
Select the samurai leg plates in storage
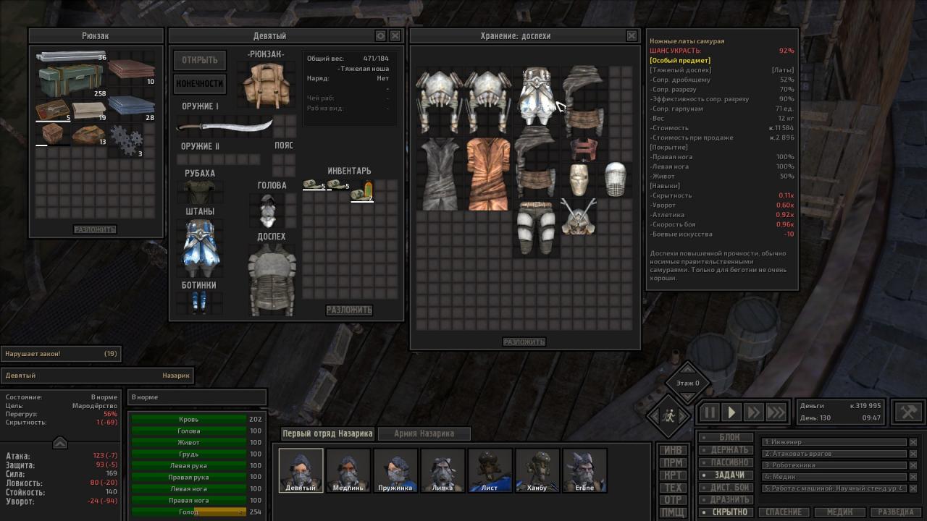536,96
